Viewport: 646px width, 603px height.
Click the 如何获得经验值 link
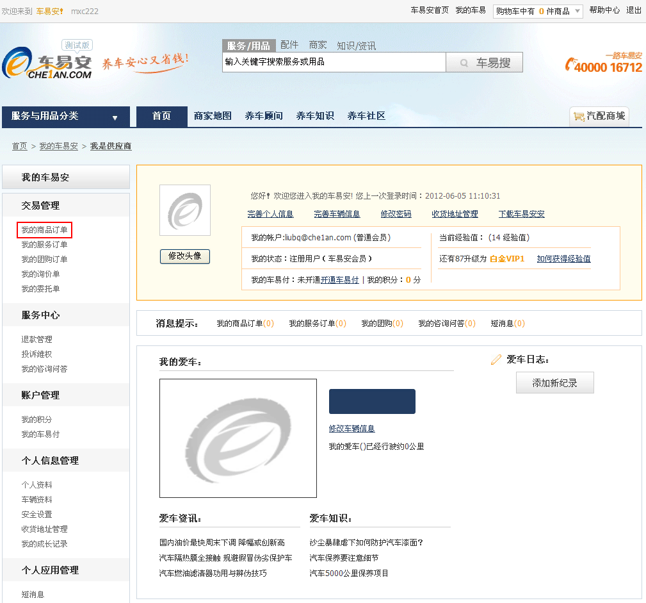click(563, 259)
